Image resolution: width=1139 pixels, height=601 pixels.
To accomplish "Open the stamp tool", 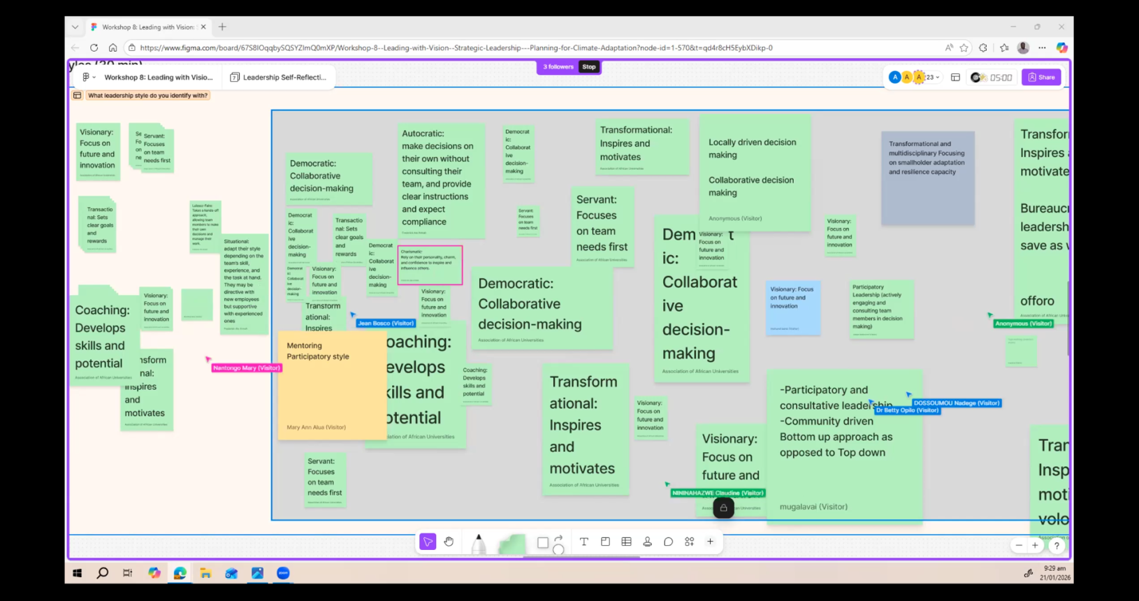I will 647,542.
